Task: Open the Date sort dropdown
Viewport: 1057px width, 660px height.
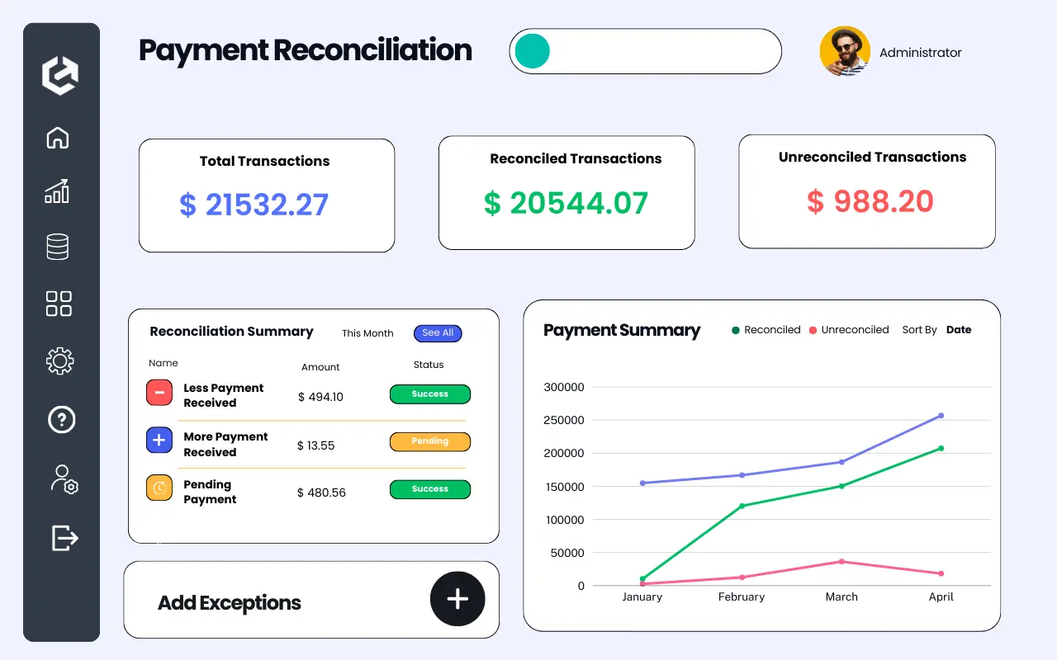Action: (x=958, y=329)
